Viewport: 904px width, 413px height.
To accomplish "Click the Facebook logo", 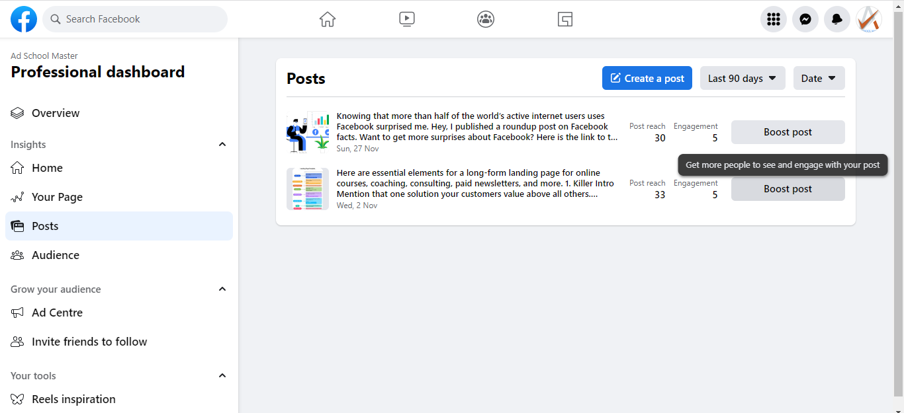I will coord(24,19).
